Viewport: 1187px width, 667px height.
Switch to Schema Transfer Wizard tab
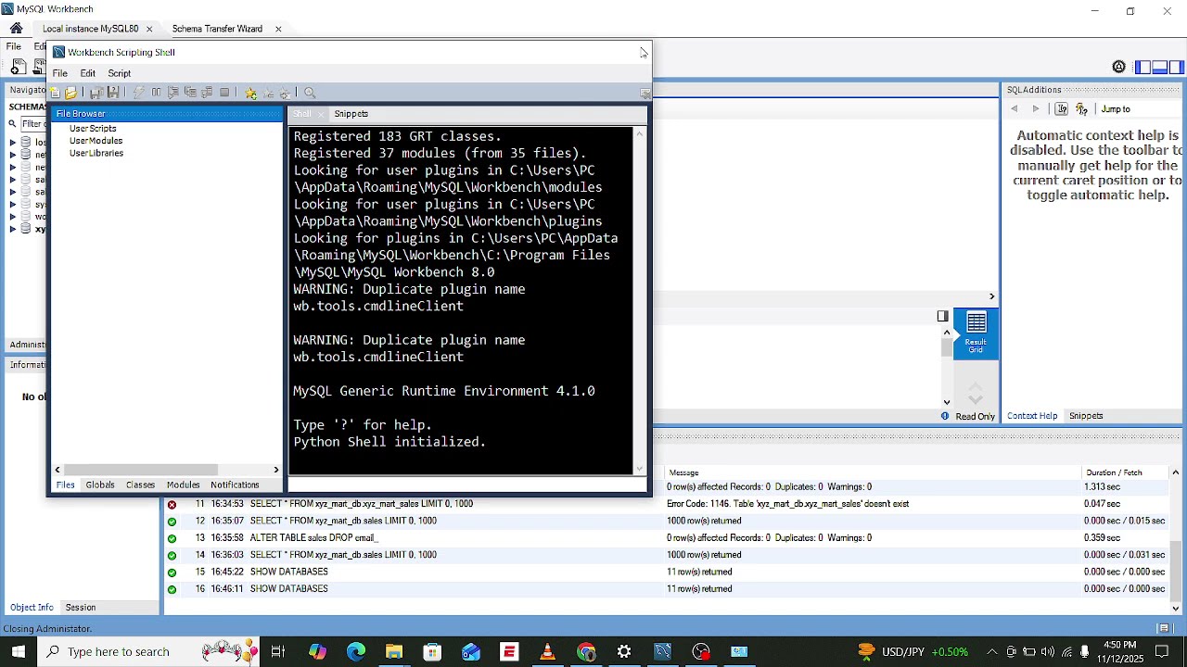(217, 29)
